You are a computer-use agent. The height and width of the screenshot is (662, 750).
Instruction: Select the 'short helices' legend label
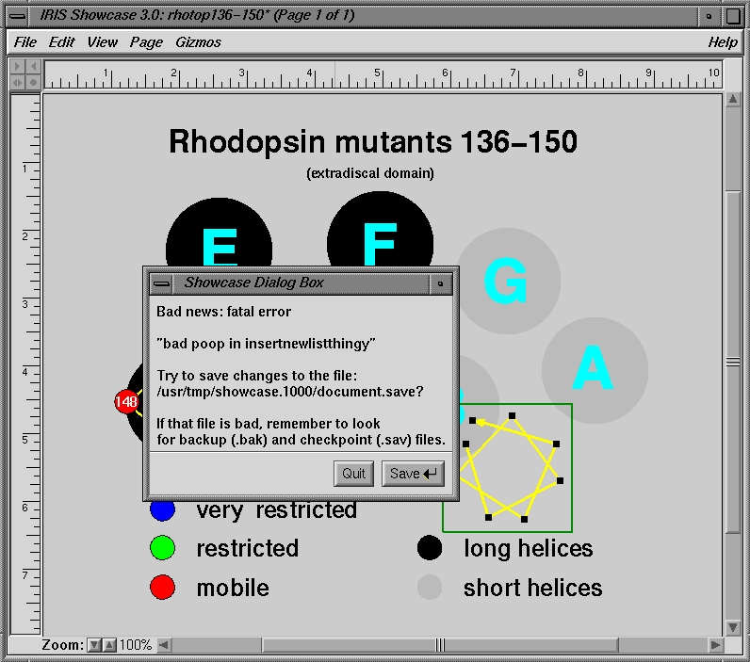click(x=533, y=588)
